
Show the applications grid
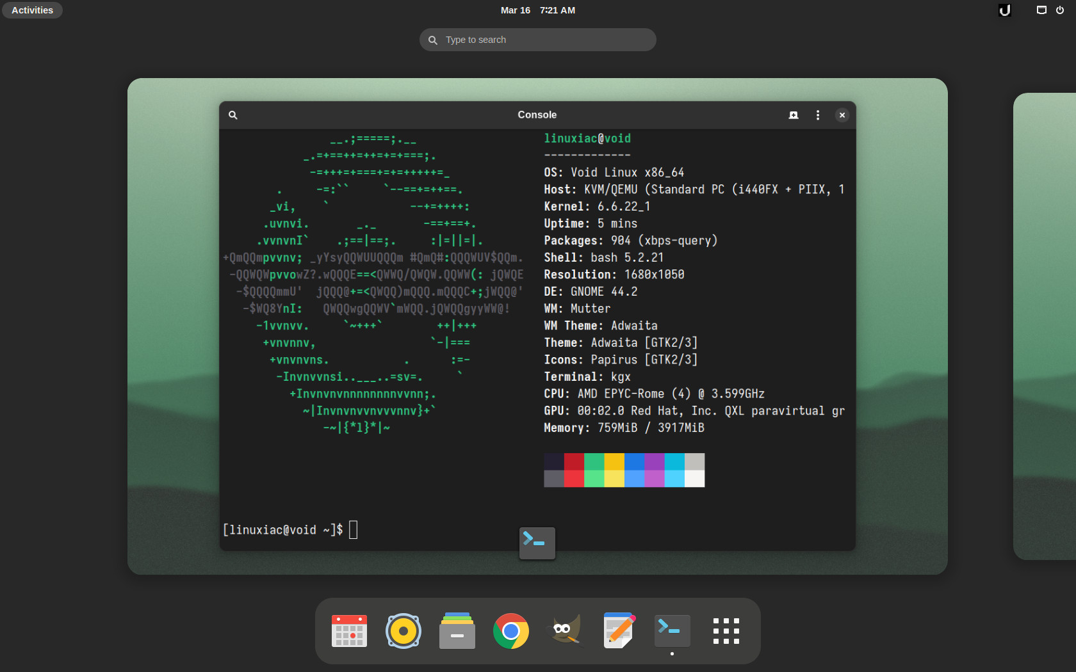726,631
